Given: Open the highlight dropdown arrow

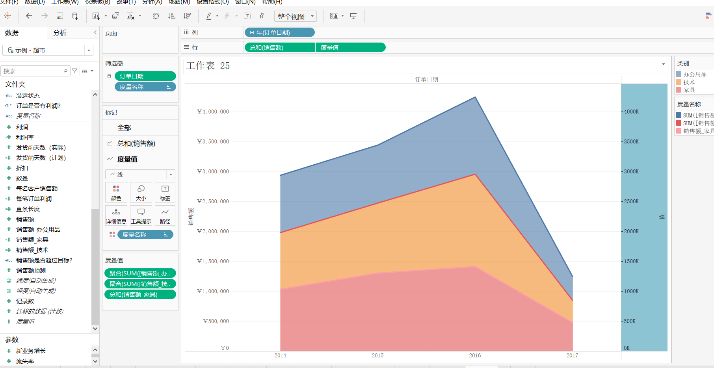Looking at the screenshot, I should click(217, 16).
